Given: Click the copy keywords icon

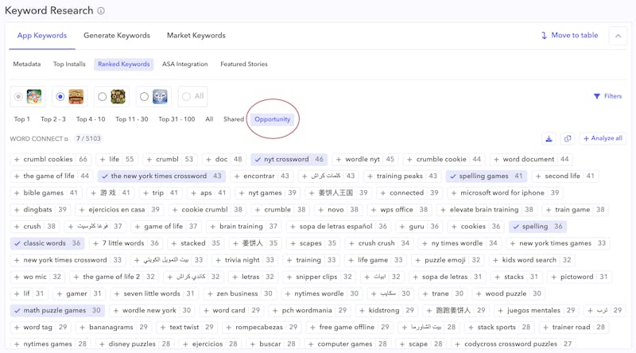Looking at the screenshot, I should (x=568, y=138).
